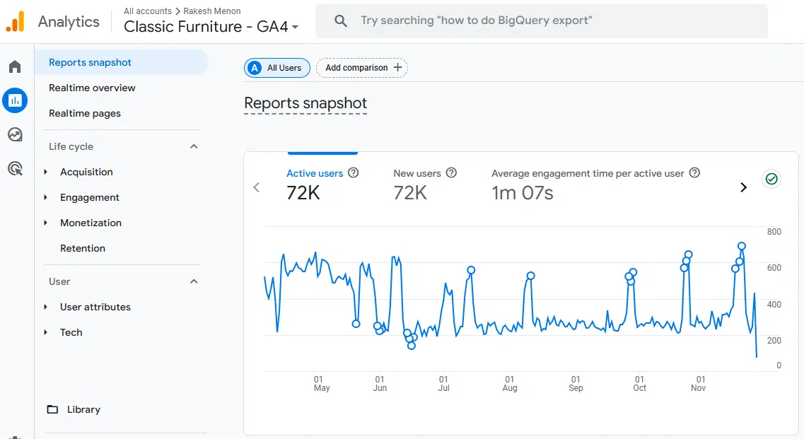Click the Add comparison button
The width and height of the screenshot is (804, 439).
[x=362, y=68]
